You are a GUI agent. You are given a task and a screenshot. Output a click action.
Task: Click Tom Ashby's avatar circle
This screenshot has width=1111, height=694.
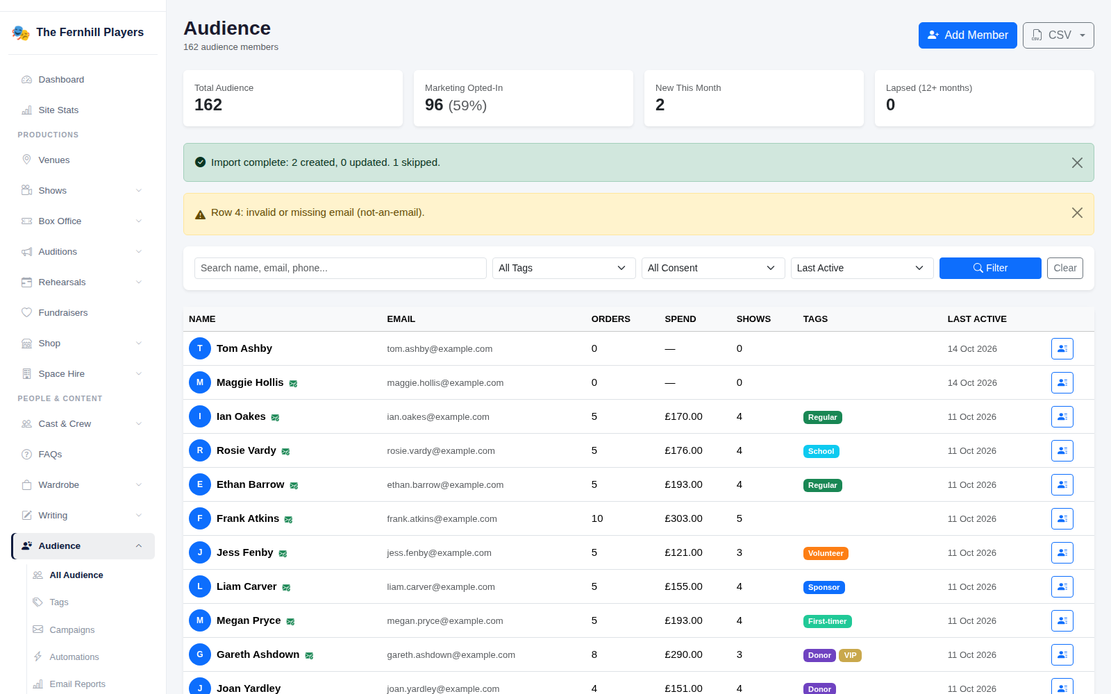pyautogui.click(x=200, y=348)
